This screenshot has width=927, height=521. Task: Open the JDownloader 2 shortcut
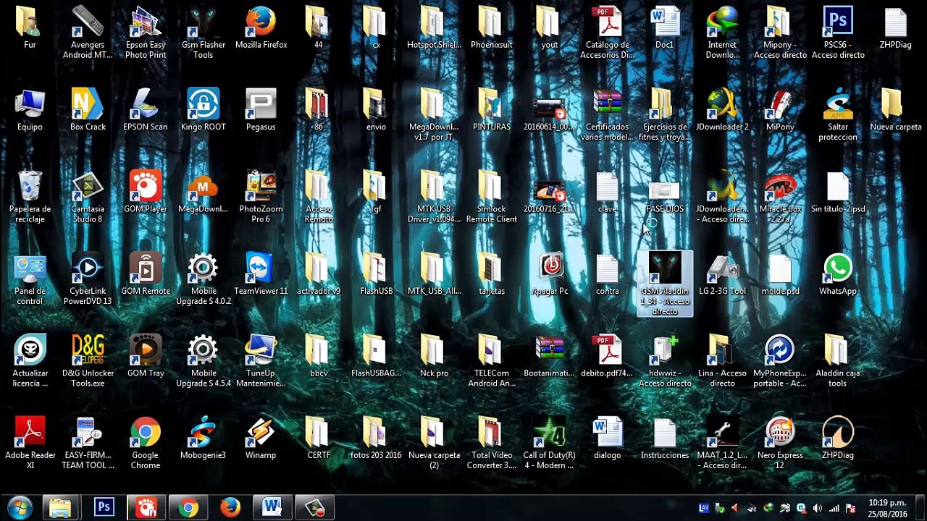(x=722, y=110)
